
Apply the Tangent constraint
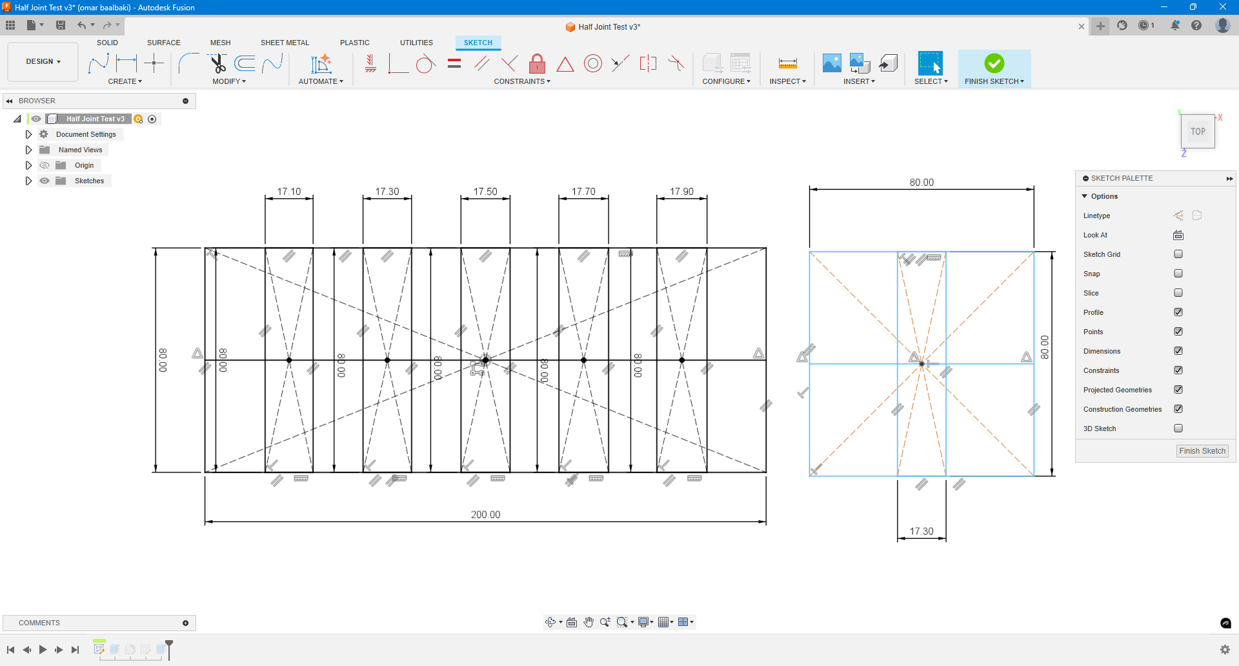tap(426, 63)
